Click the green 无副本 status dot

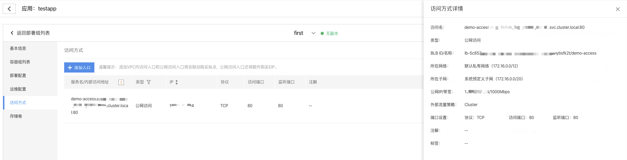[x=322, y=33]
